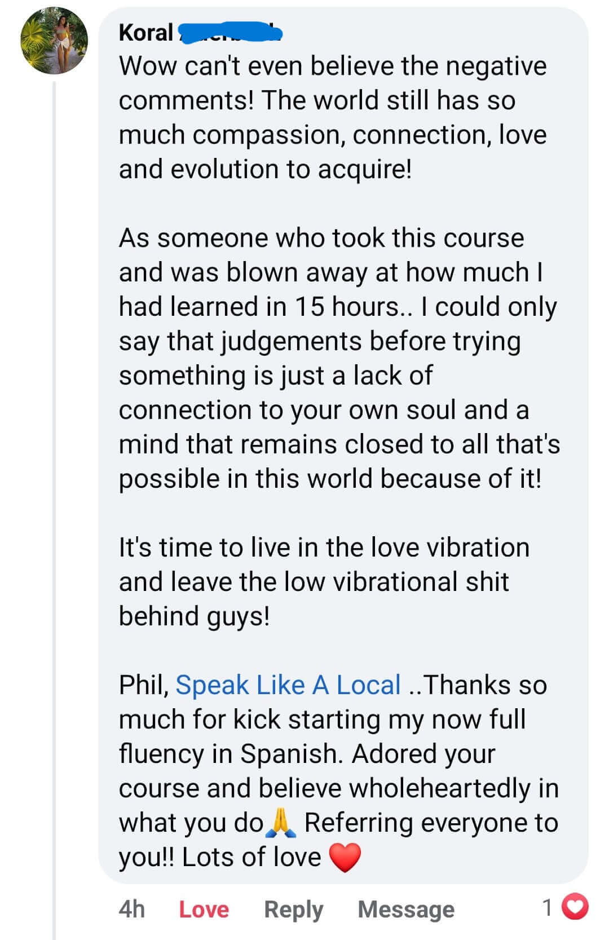The height and width of the screenshot is (940, 609).
Task: Open the "Speak Like A Local" link
Action: 288,685
